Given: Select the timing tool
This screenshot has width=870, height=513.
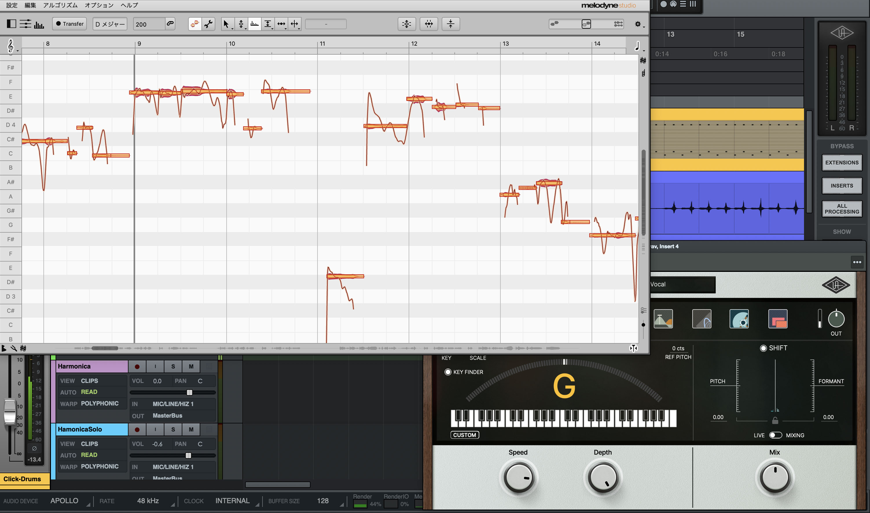Looking at the screenshot, I should (x=281, y=24).
